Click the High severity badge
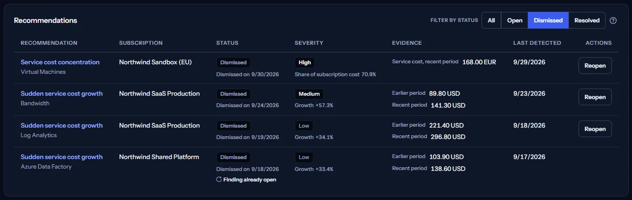This screenshot has height=200, width=632. click(x=305, y=62)
